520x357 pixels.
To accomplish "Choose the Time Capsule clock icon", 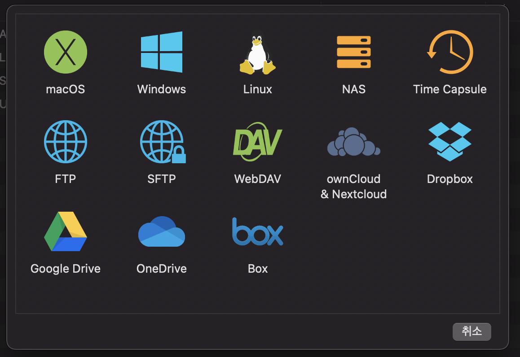I will tap(450, 52).
